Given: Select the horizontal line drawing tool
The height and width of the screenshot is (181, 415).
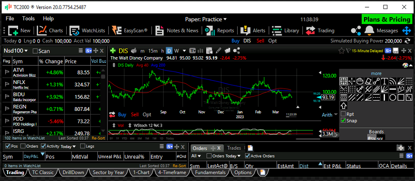Looking at the screenshot, I should point(393,89).
